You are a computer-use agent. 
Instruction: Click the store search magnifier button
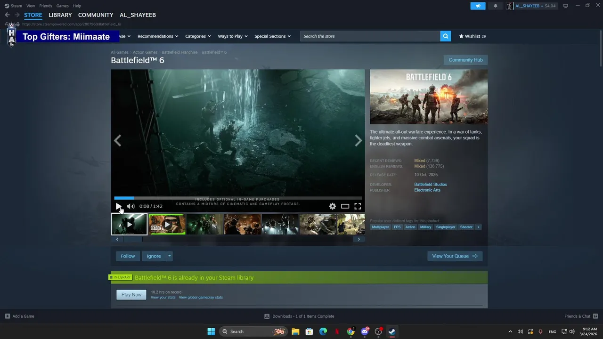click(446, 36)
